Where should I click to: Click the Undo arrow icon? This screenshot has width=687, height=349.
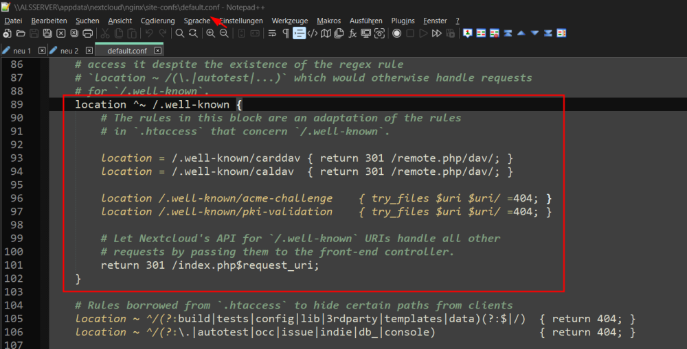click(149, 33)
